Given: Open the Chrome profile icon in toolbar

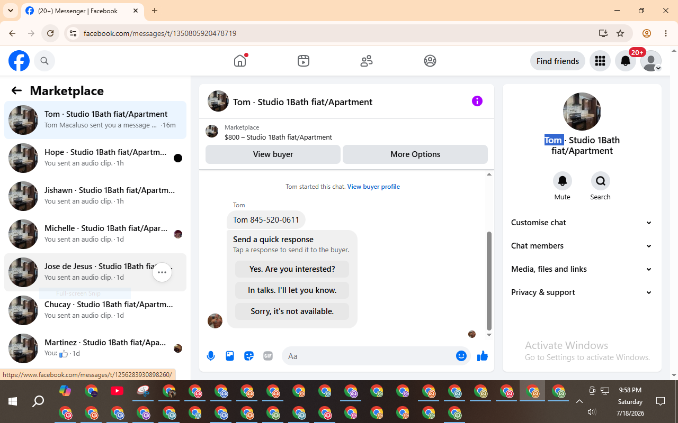Looking at the screenshot, I should (x=647, y=33).
